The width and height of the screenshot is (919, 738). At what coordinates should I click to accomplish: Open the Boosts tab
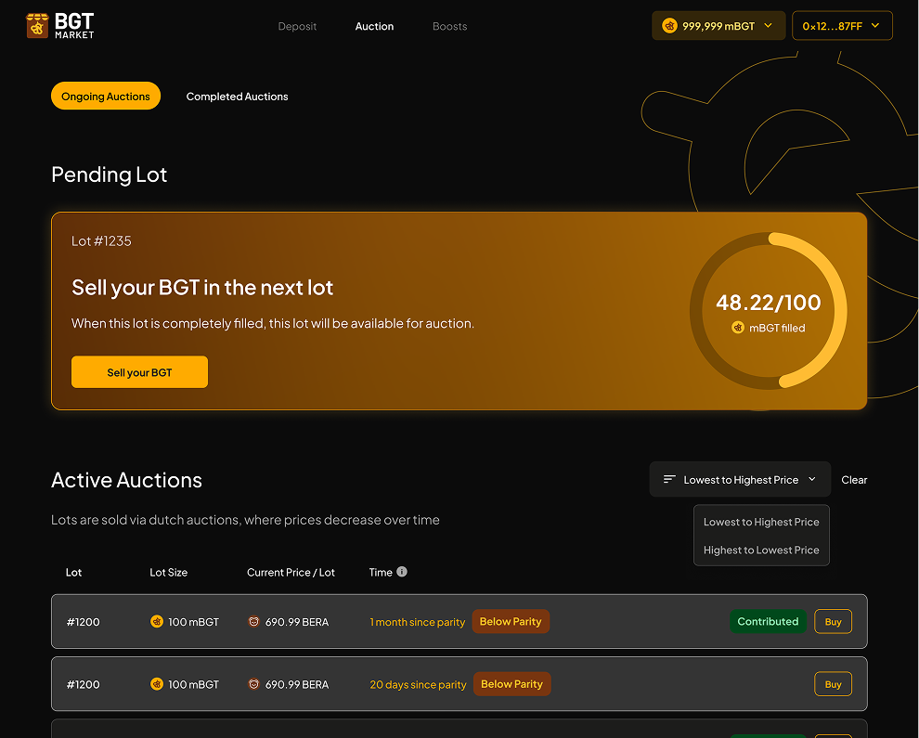tap(449, 26)
